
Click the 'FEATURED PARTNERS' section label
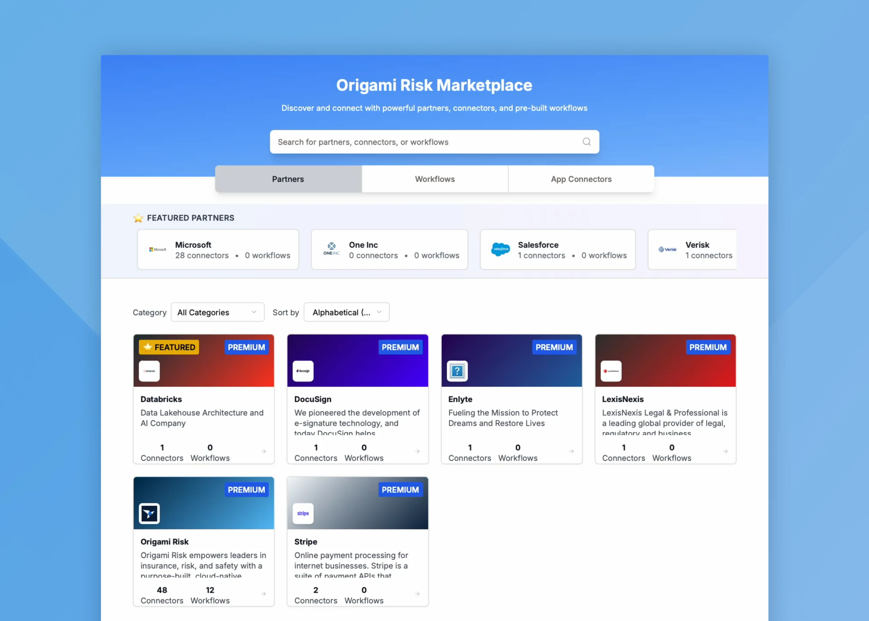coord(190,218)
